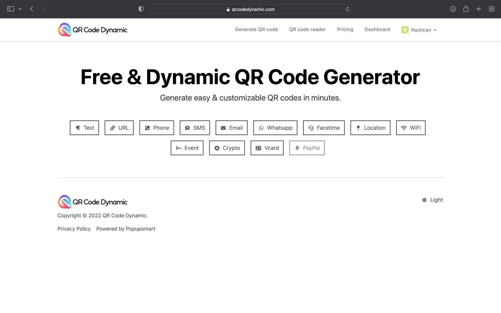Select the URL QR code type
Screen dimensions: 501x313
pyautogui.click(x=119, y=128)
